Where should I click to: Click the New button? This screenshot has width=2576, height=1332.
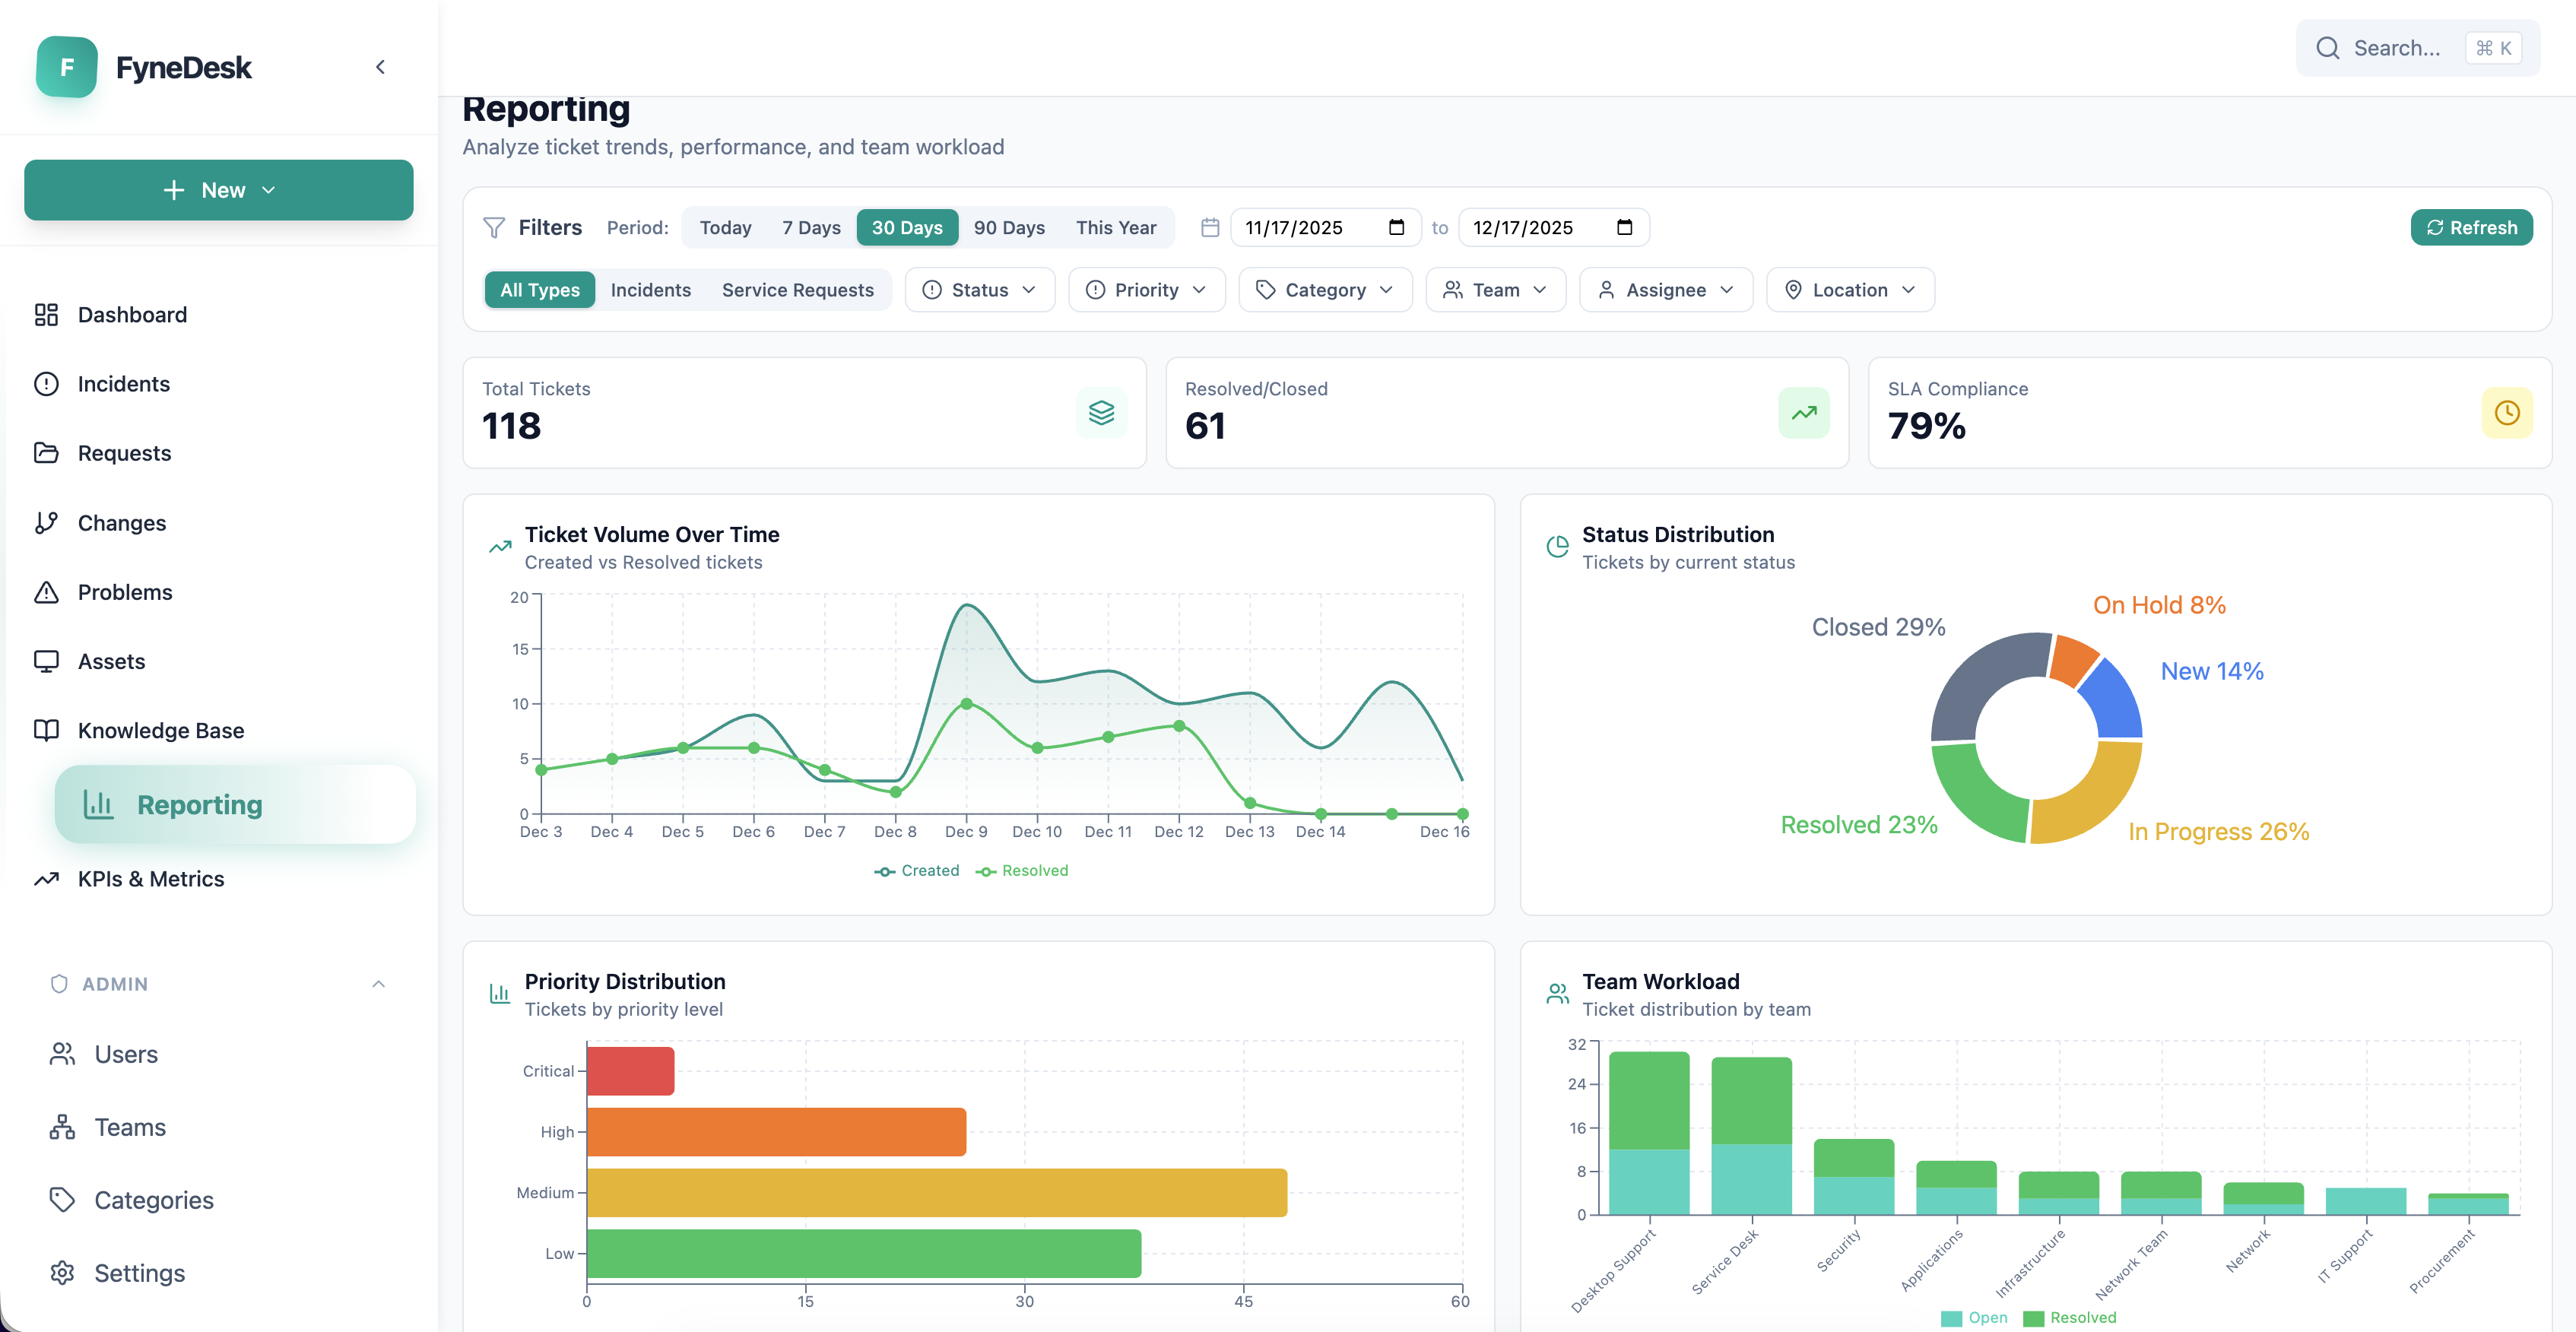[218, 190]
